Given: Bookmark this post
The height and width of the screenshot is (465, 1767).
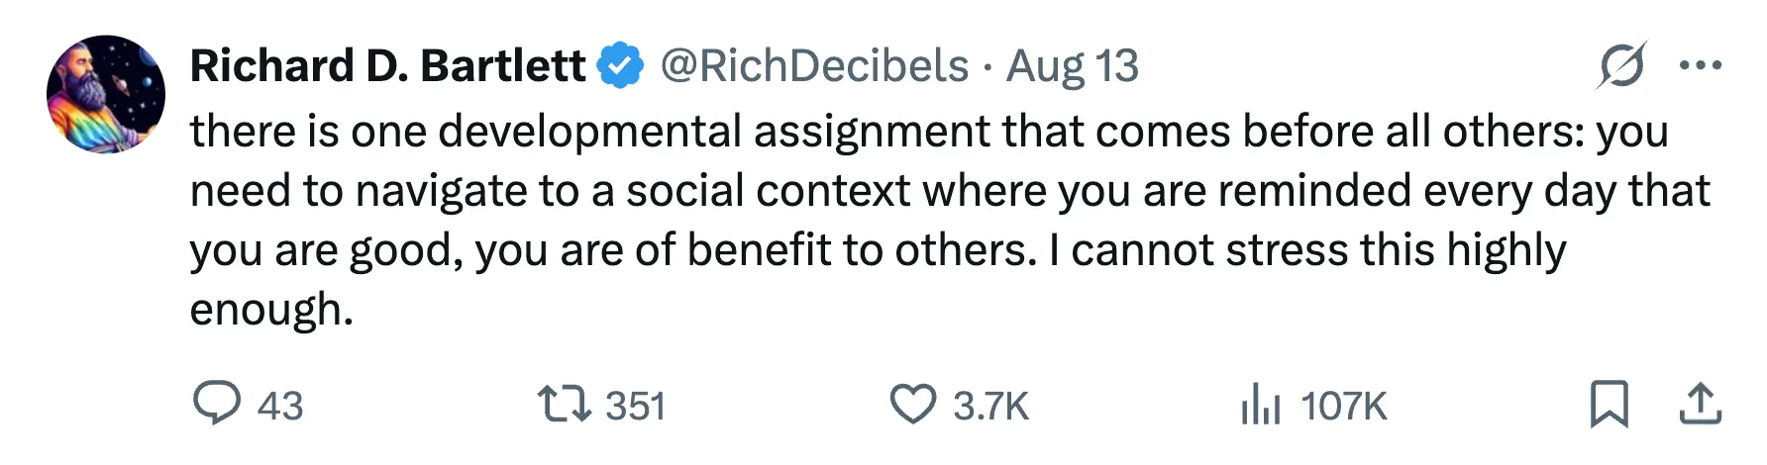Looking at the screenshot, I should click(x=1609, y=404).
